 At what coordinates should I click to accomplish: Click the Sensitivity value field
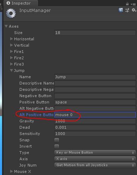pyautogui.click(x=95, y=134)
